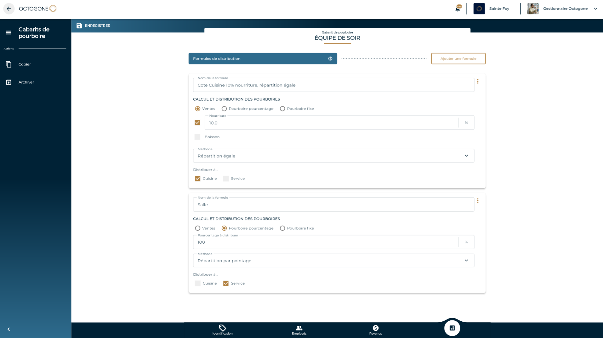Select Pourboire fixe radio in first formula
603x338 pixels.
pos(282,109)
